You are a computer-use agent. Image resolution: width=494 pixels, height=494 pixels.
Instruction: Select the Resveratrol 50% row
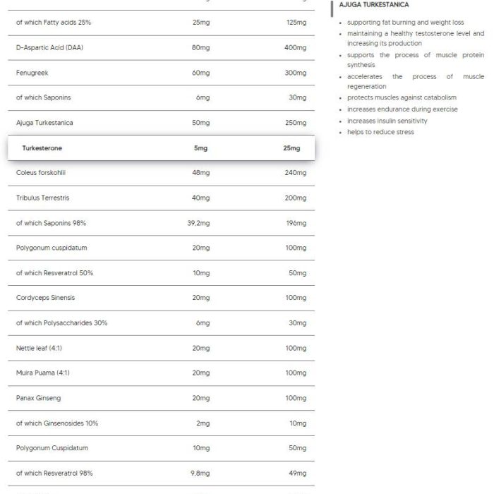161,273
